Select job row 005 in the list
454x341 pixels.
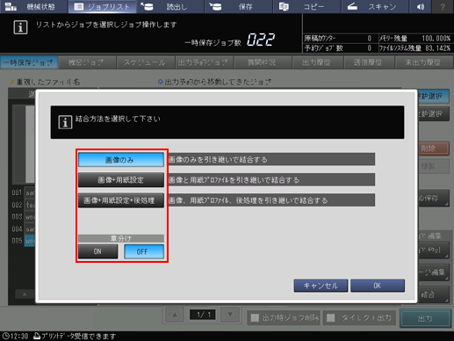tap(24, 241)
